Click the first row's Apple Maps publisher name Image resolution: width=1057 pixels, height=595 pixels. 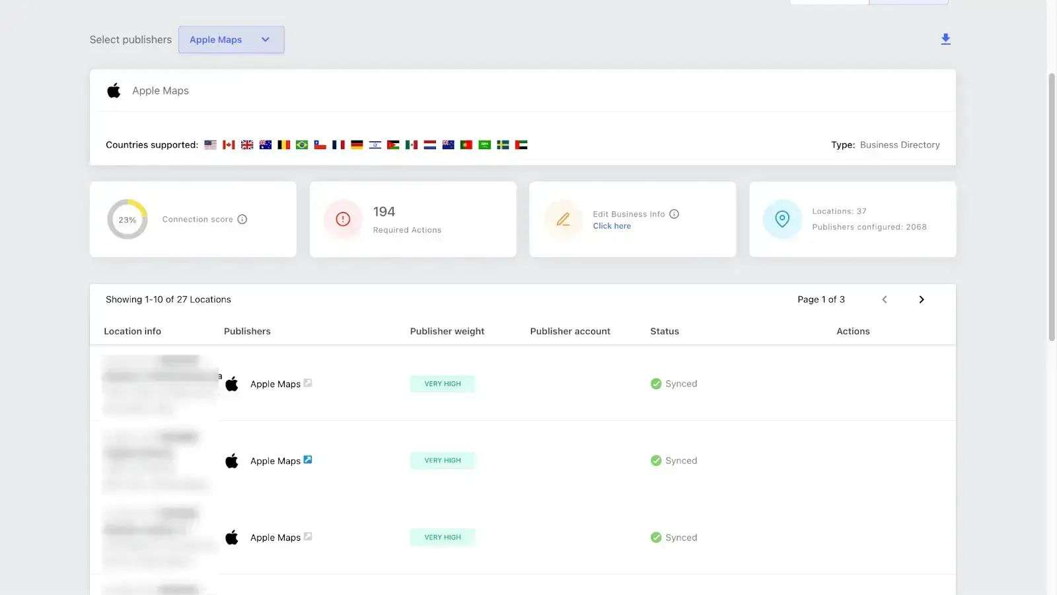[275, 384]
